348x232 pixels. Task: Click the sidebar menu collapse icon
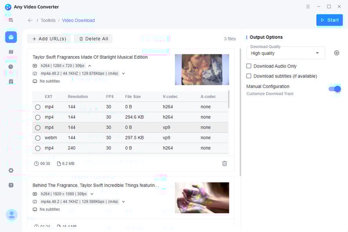pos(10,20)
